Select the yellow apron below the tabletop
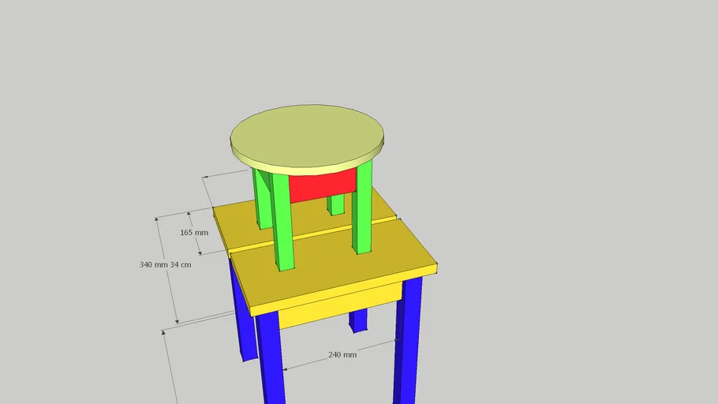The height and width of the screenshot is (404, 718). (339, 305)
